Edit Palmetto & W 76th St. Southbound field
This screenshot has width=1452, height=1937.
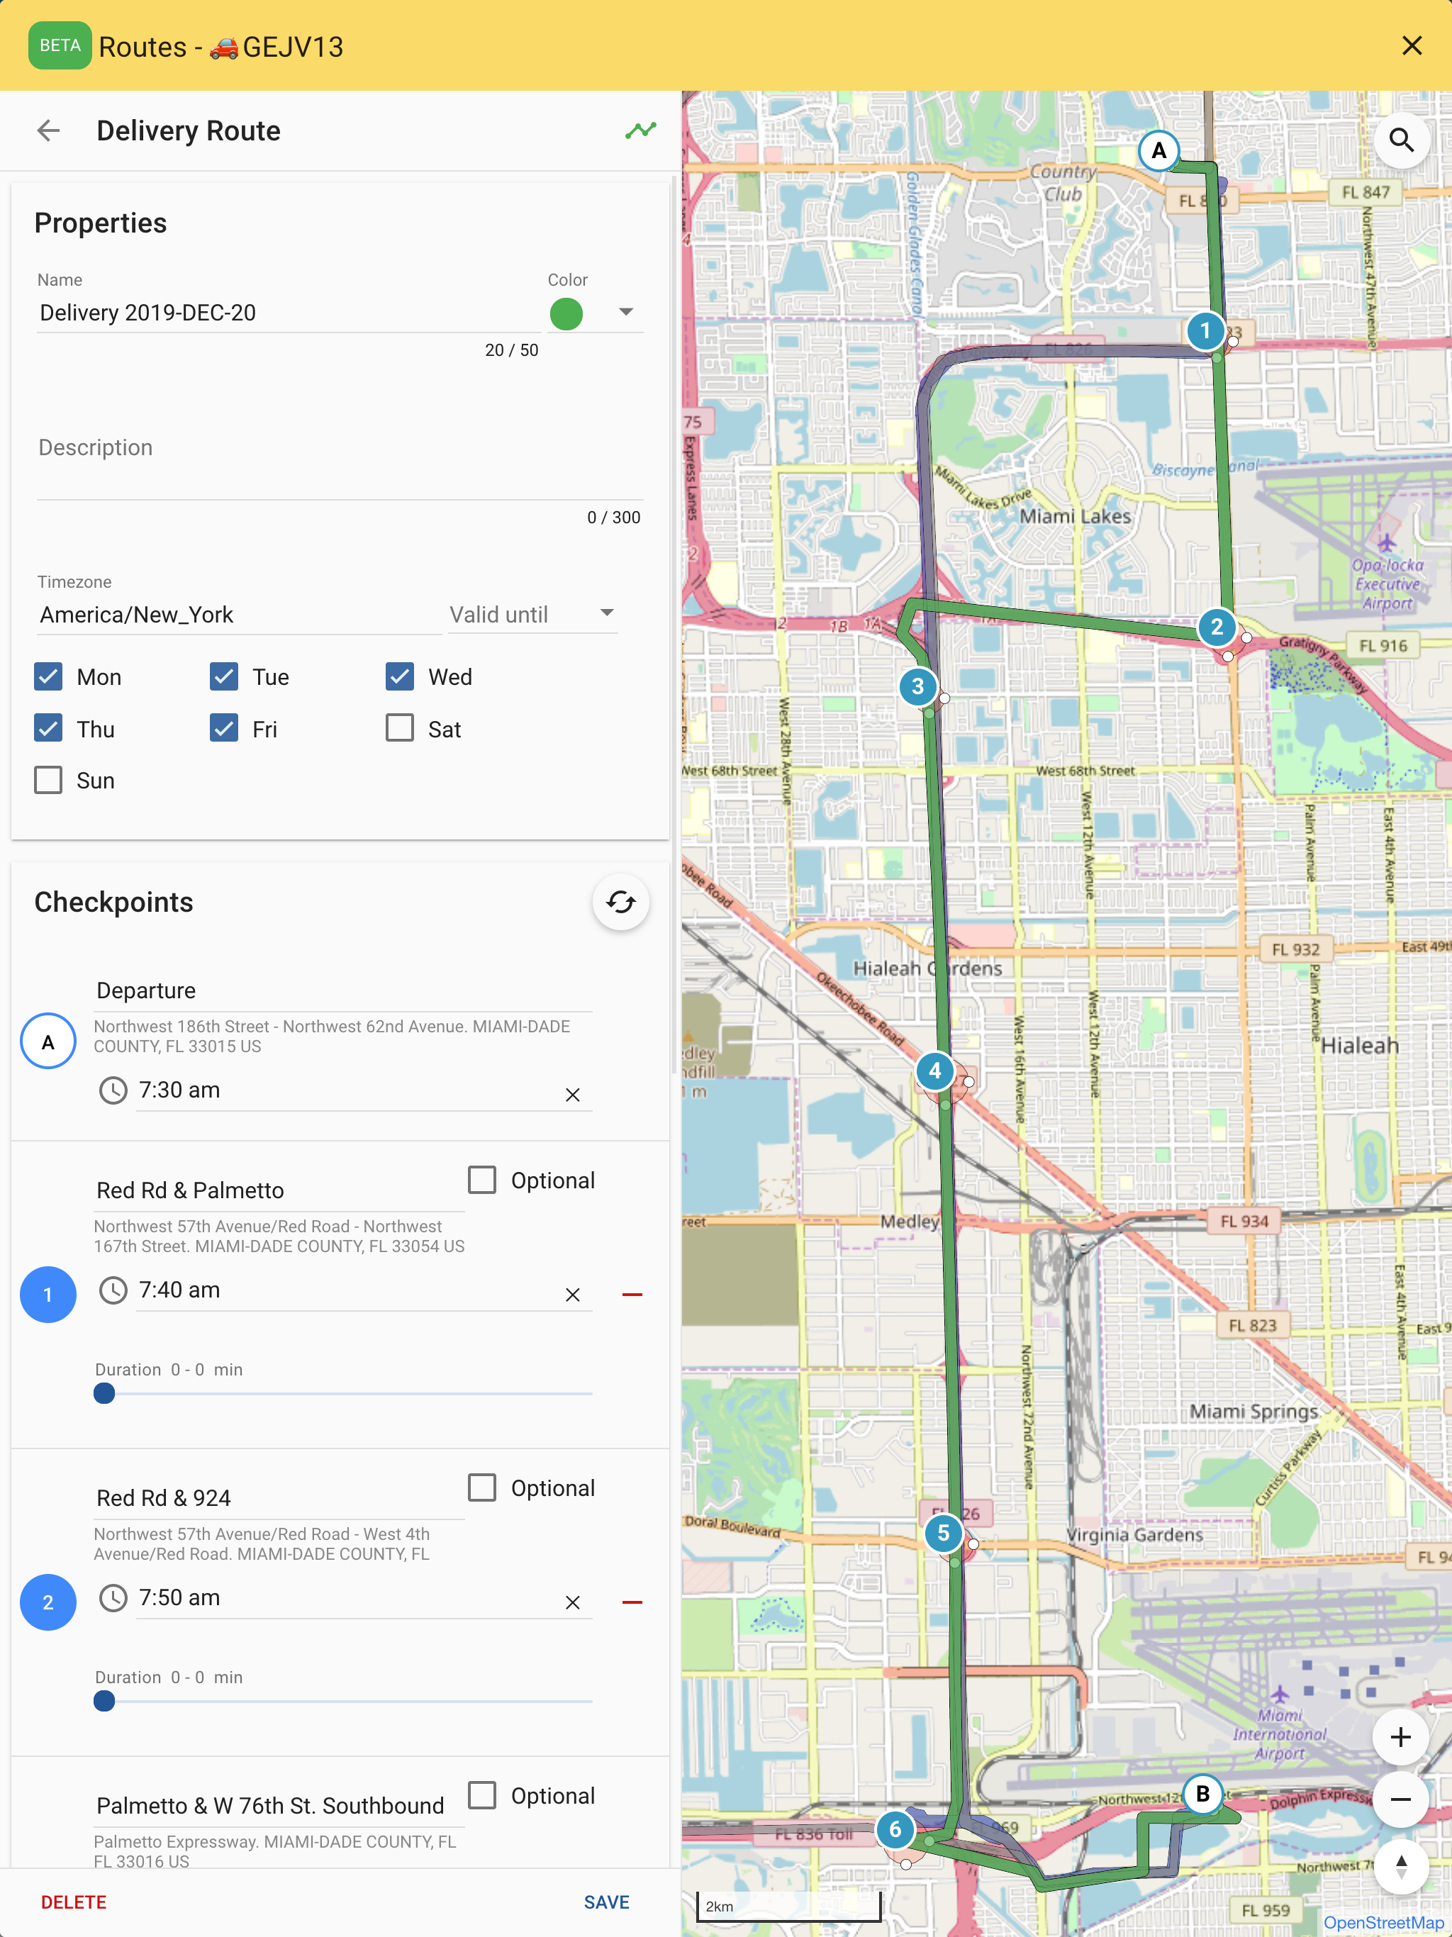tap(279, 1807)
